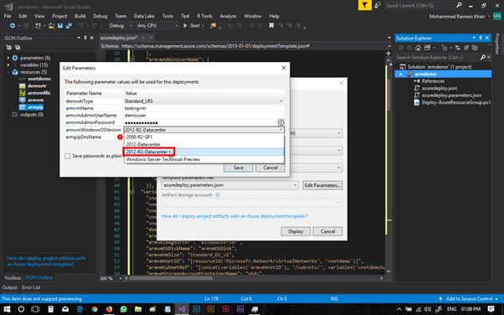This screenshot has width=504, height=315.
Task: Select 2012-Datacenter option
Action: 203,144
